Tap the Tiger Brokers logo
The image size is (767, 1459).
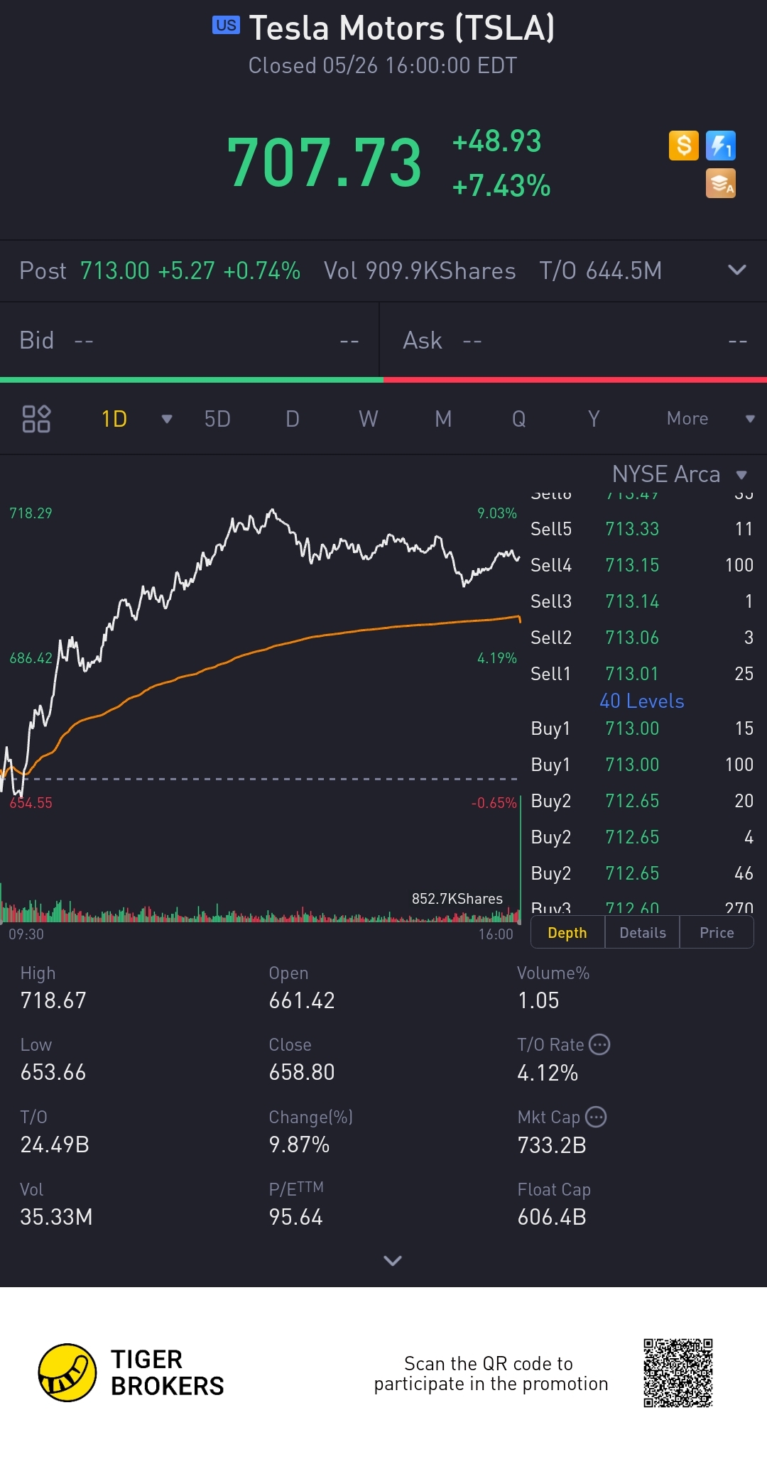click(x=67, y=1372)
